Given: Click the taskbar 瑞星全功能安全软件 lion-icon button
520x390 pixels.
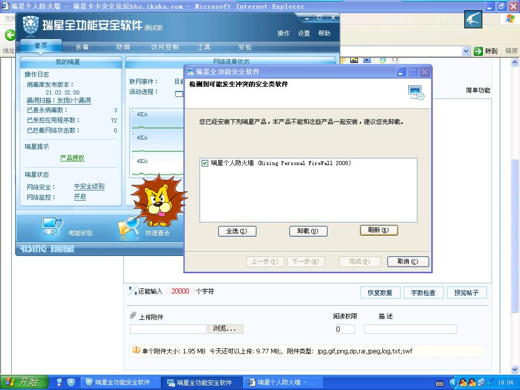Looking at the screenshot, I should point(121,383).
